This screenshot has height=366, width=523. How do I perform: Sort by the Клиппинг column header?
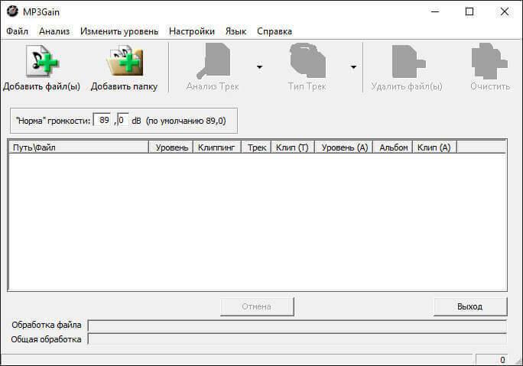[x=216, y=147]
